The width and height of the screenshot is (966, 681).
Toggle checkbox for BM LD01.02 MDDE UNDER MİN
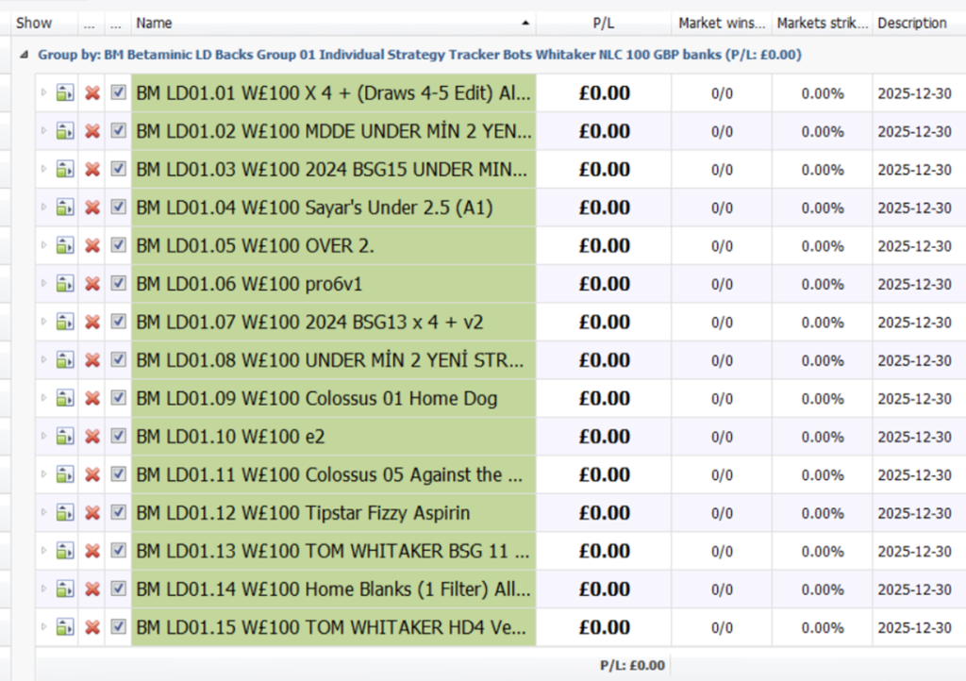click(x=118, y=131)
